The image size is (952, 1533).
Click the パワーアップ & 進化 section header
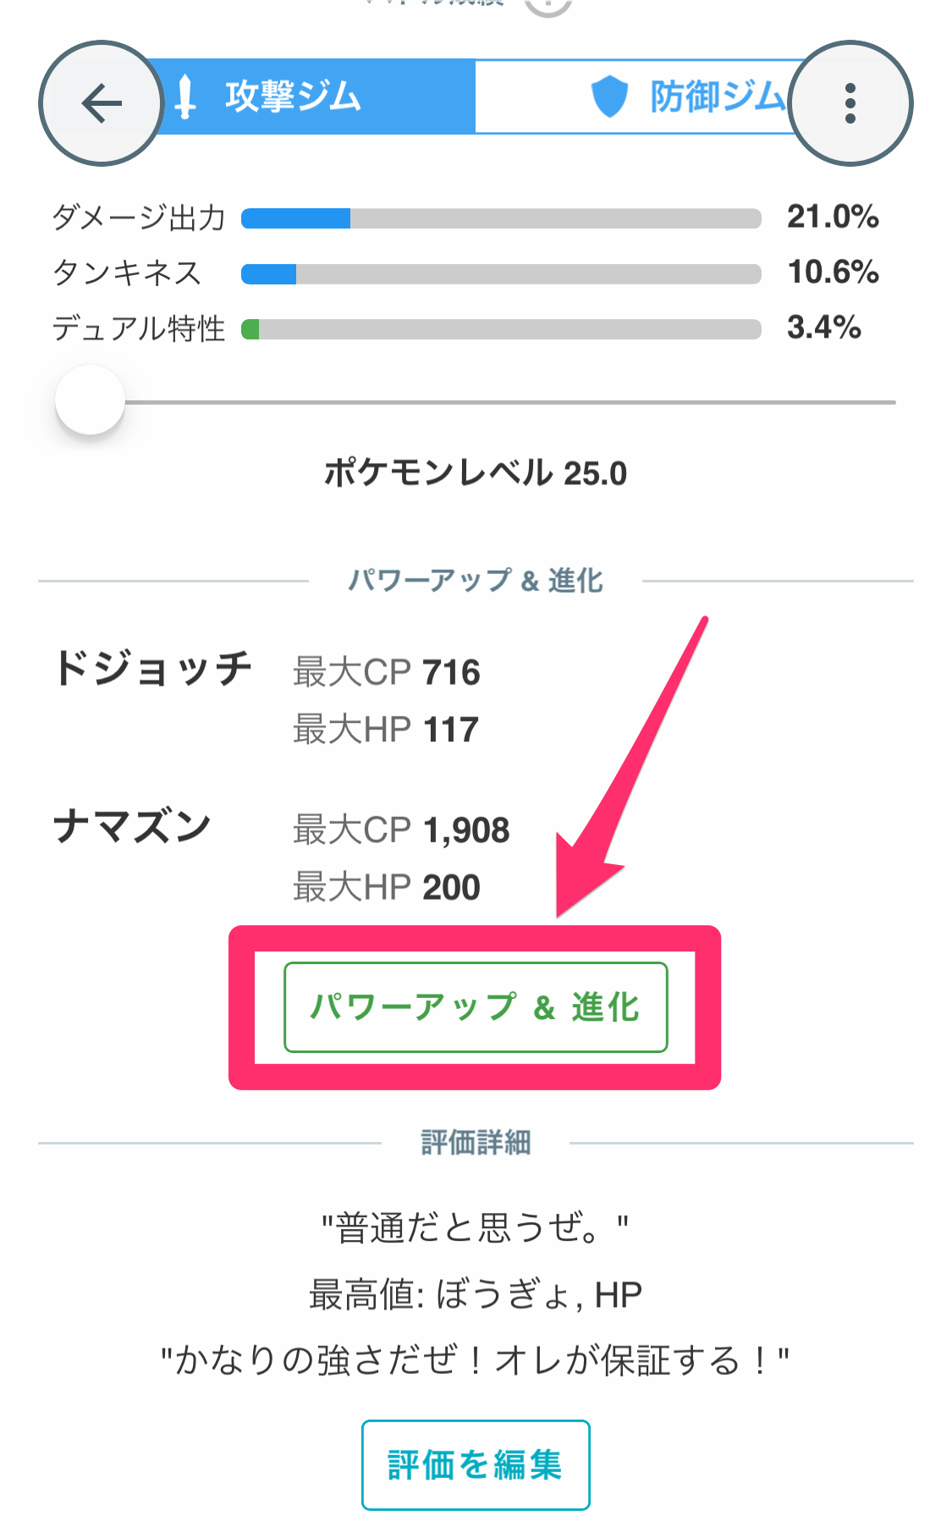476,580
